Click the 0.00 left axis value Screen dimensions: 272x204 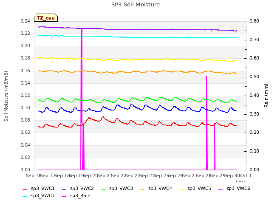click(25, 170)
